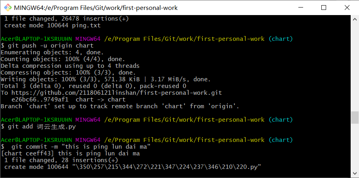Viewport: 359px width, 178px height.
Task: Maximize the MINGW64 terminal window
Action: tap(324, 8)
